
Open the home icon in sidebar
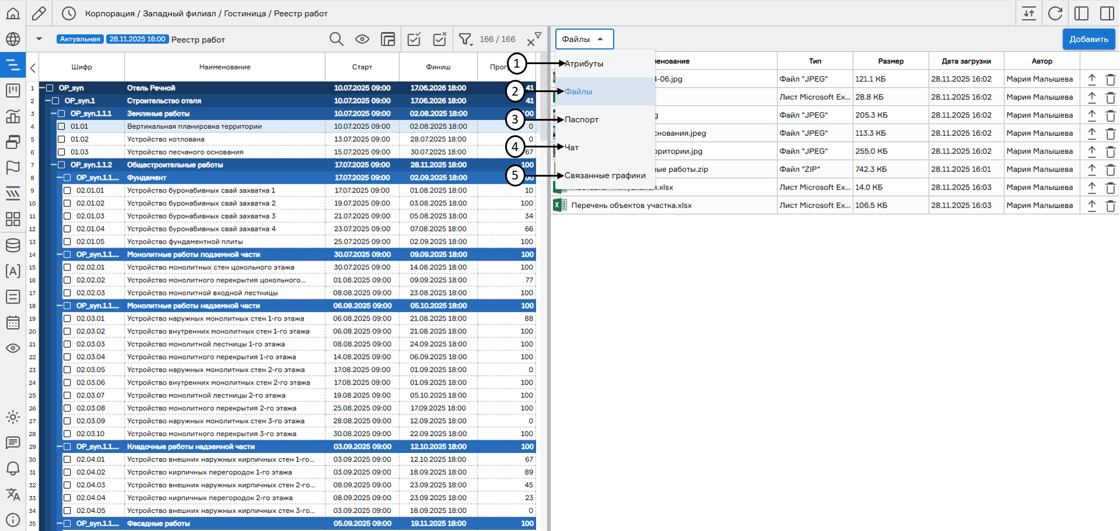point(13,13)
